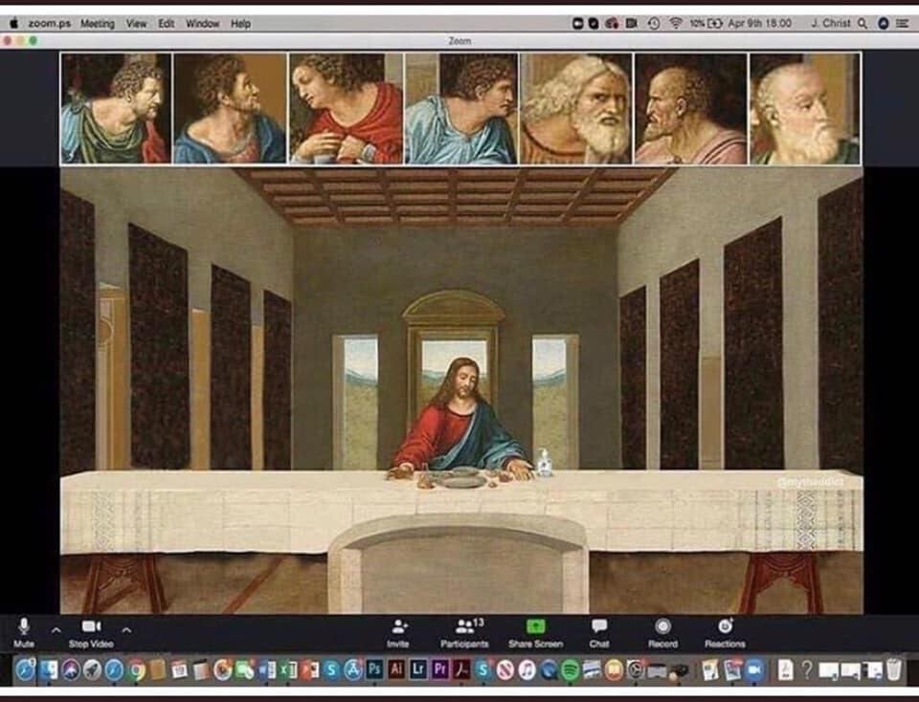Open Calendar from the Dock
Screen dimensions: 919x702
point(179,669)
